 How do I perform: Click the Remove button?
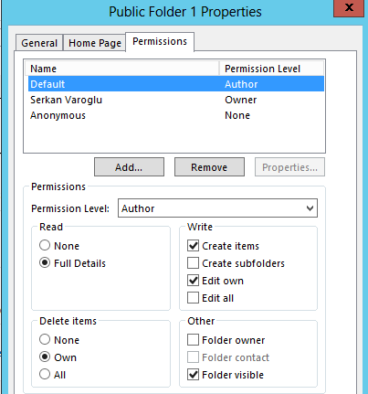pyautogui.click(x=209, y=167)
